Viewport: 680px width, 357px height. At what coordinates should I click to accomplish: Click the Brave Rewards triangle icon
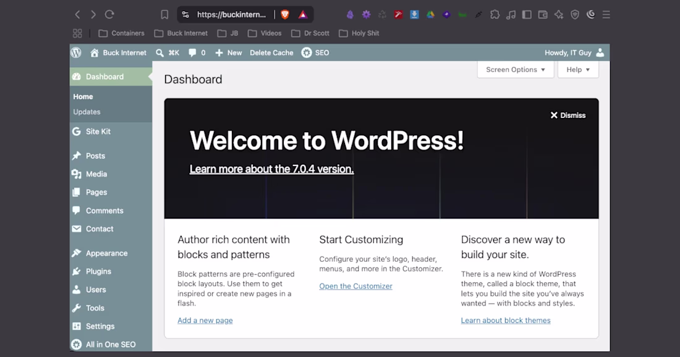[x=303, y=15]
